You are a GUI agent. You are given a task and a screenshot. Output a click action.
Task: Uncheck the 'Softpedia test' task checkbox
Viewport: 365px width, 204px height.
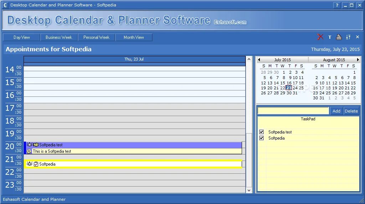261,132
